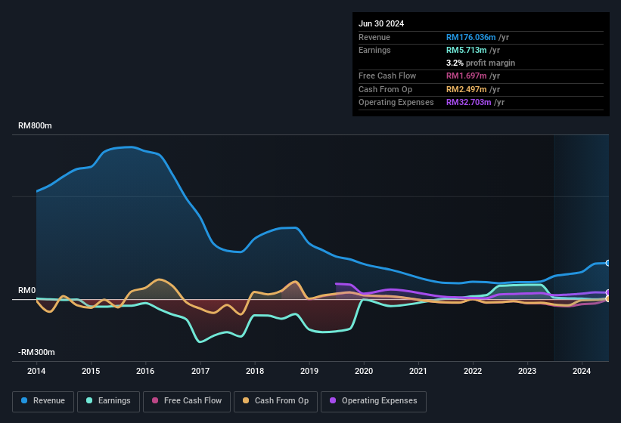Click the RM5.713m earnings value
The width and height of the screenshot is (621, 423).
[467, 50]
